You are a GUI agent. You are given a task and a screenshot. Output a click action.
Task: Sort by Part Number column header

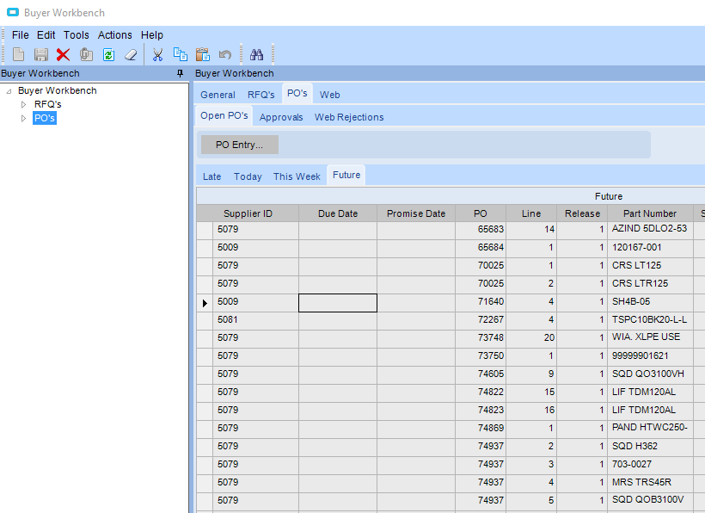coord(650,213)
